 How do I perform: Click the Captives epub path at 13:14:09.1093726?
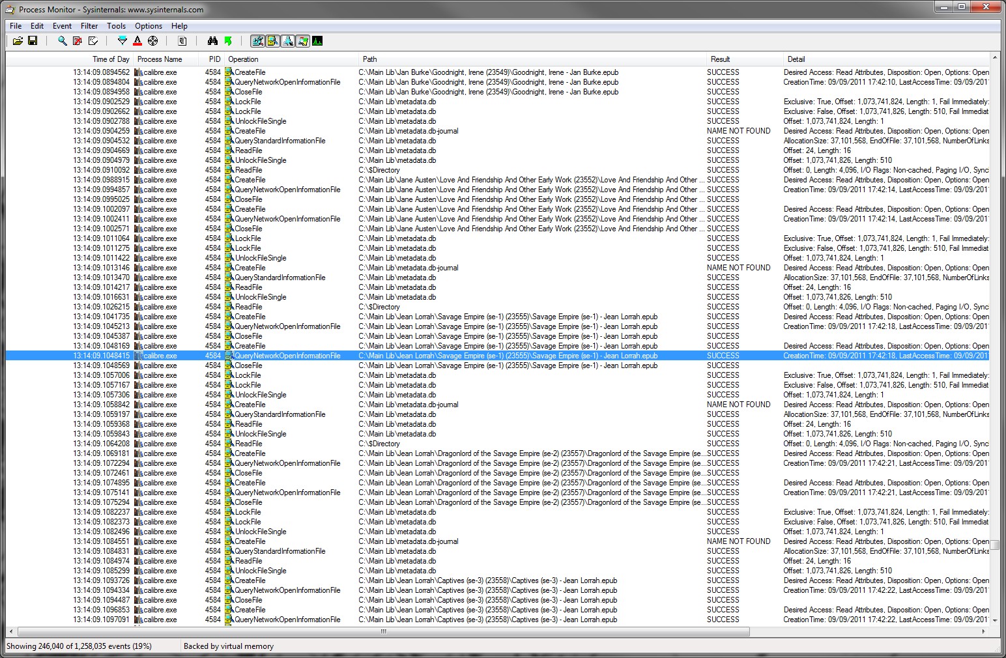pyautogui.click(x=487, y=580)
